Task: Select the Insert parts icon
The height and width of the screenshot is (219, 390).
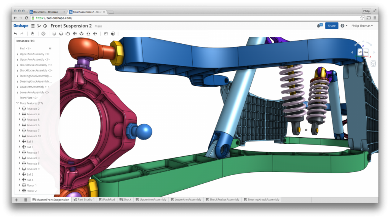Action: point(33,33)
